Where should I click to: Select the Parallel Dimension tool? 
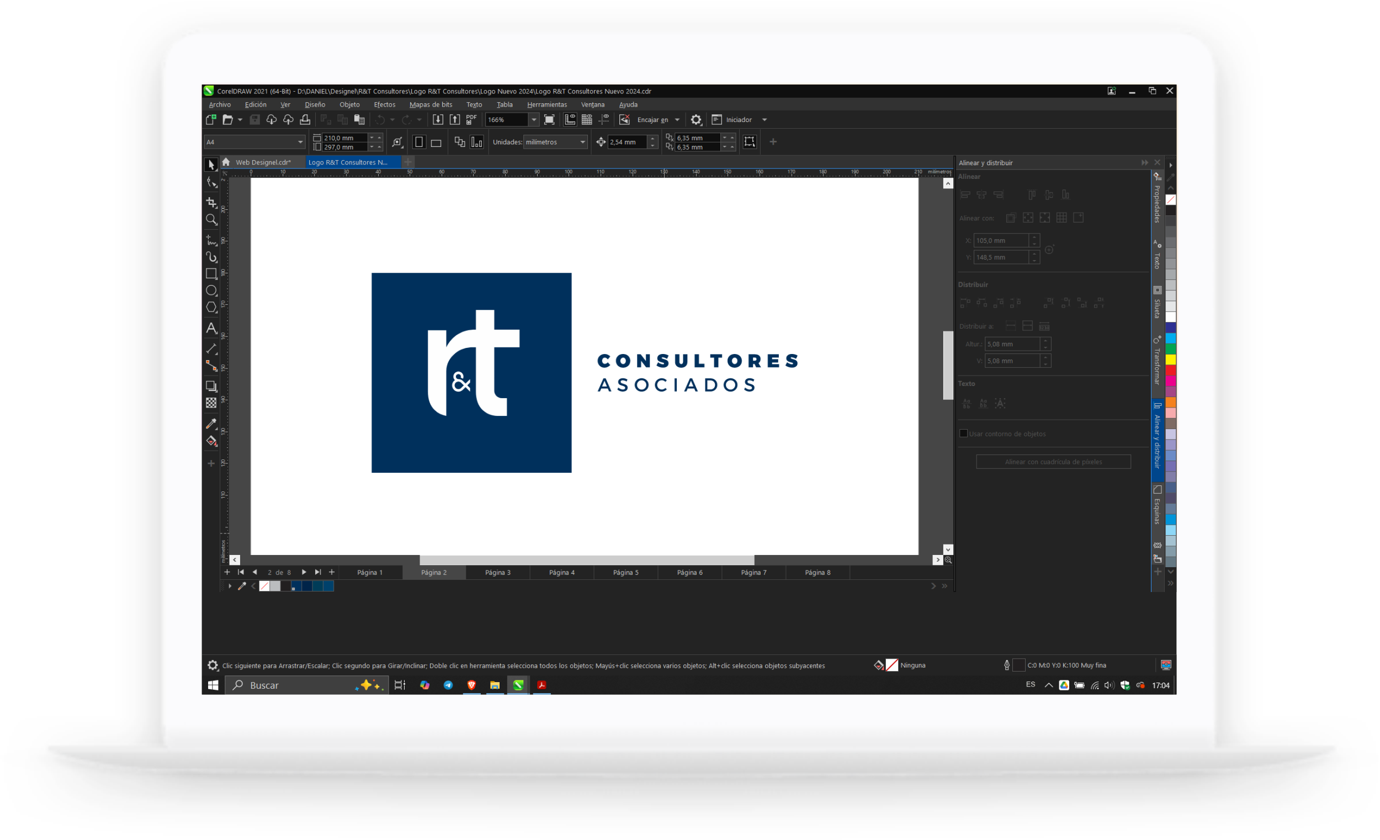[211, 348]
